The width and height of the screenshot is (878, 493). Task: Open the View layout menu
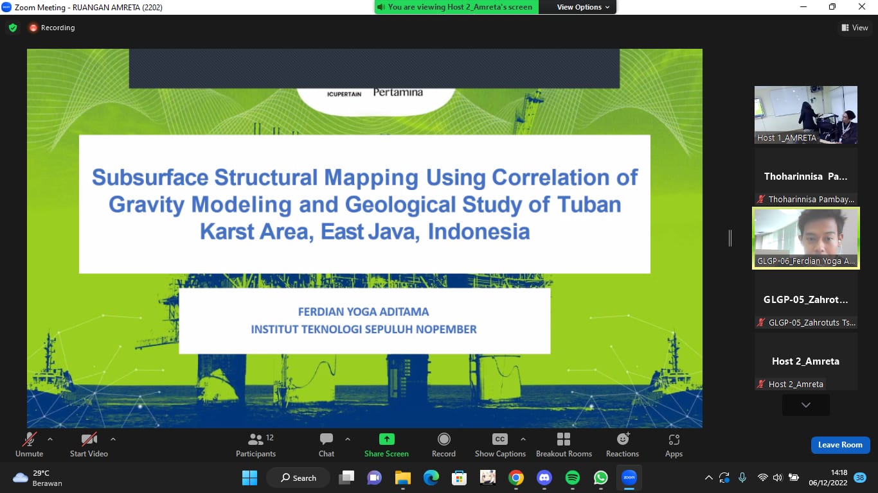pos(855,28)
